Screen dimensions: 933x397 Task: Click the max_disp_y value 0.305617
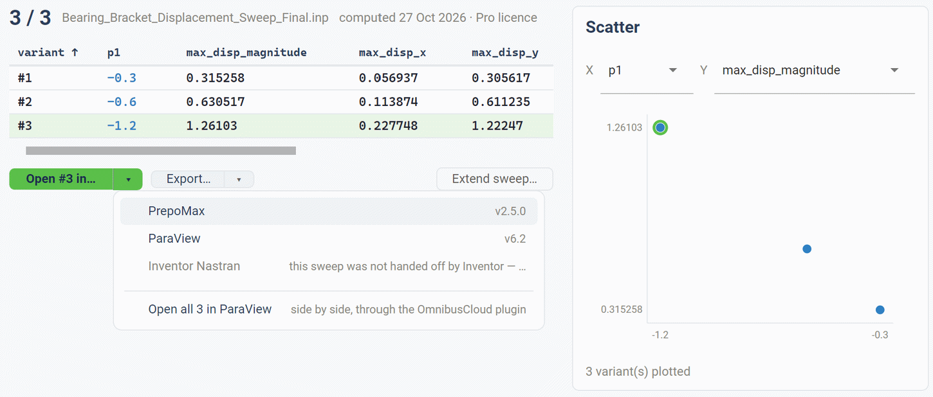(501, 78)
